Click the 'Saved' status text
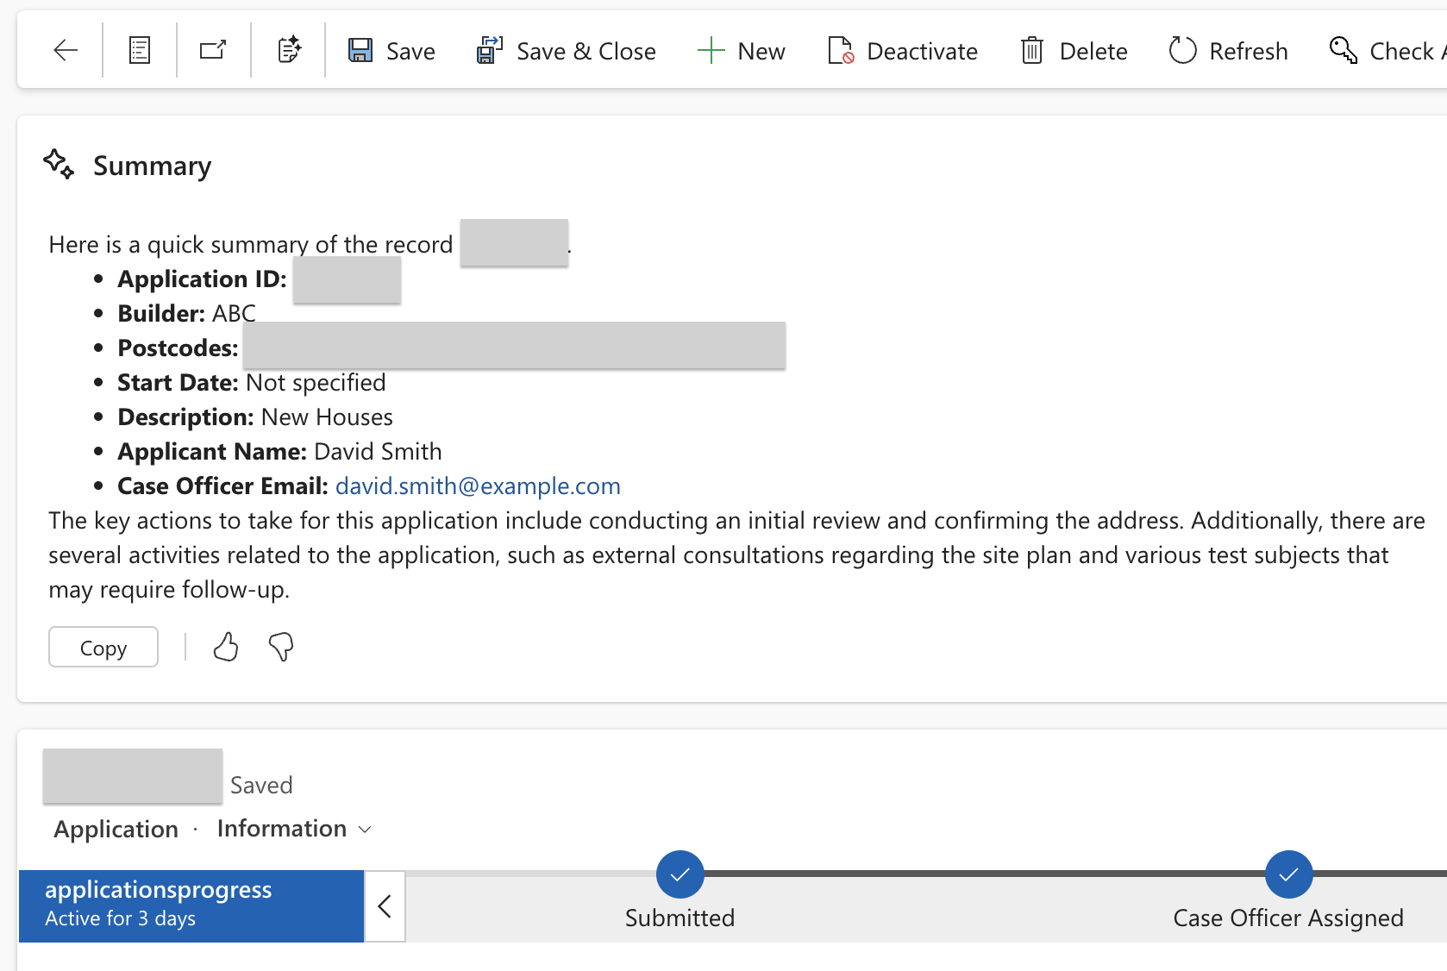This screenshot has width=1447, height=971. [261, 786]
